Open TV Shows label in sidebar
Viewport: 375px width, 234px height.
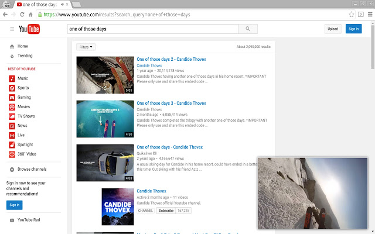click(x=26, y=116)
